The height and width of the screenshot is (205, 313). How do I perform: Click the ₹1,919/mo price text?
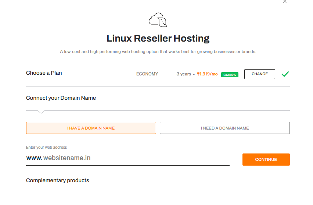tap(207, 74)
